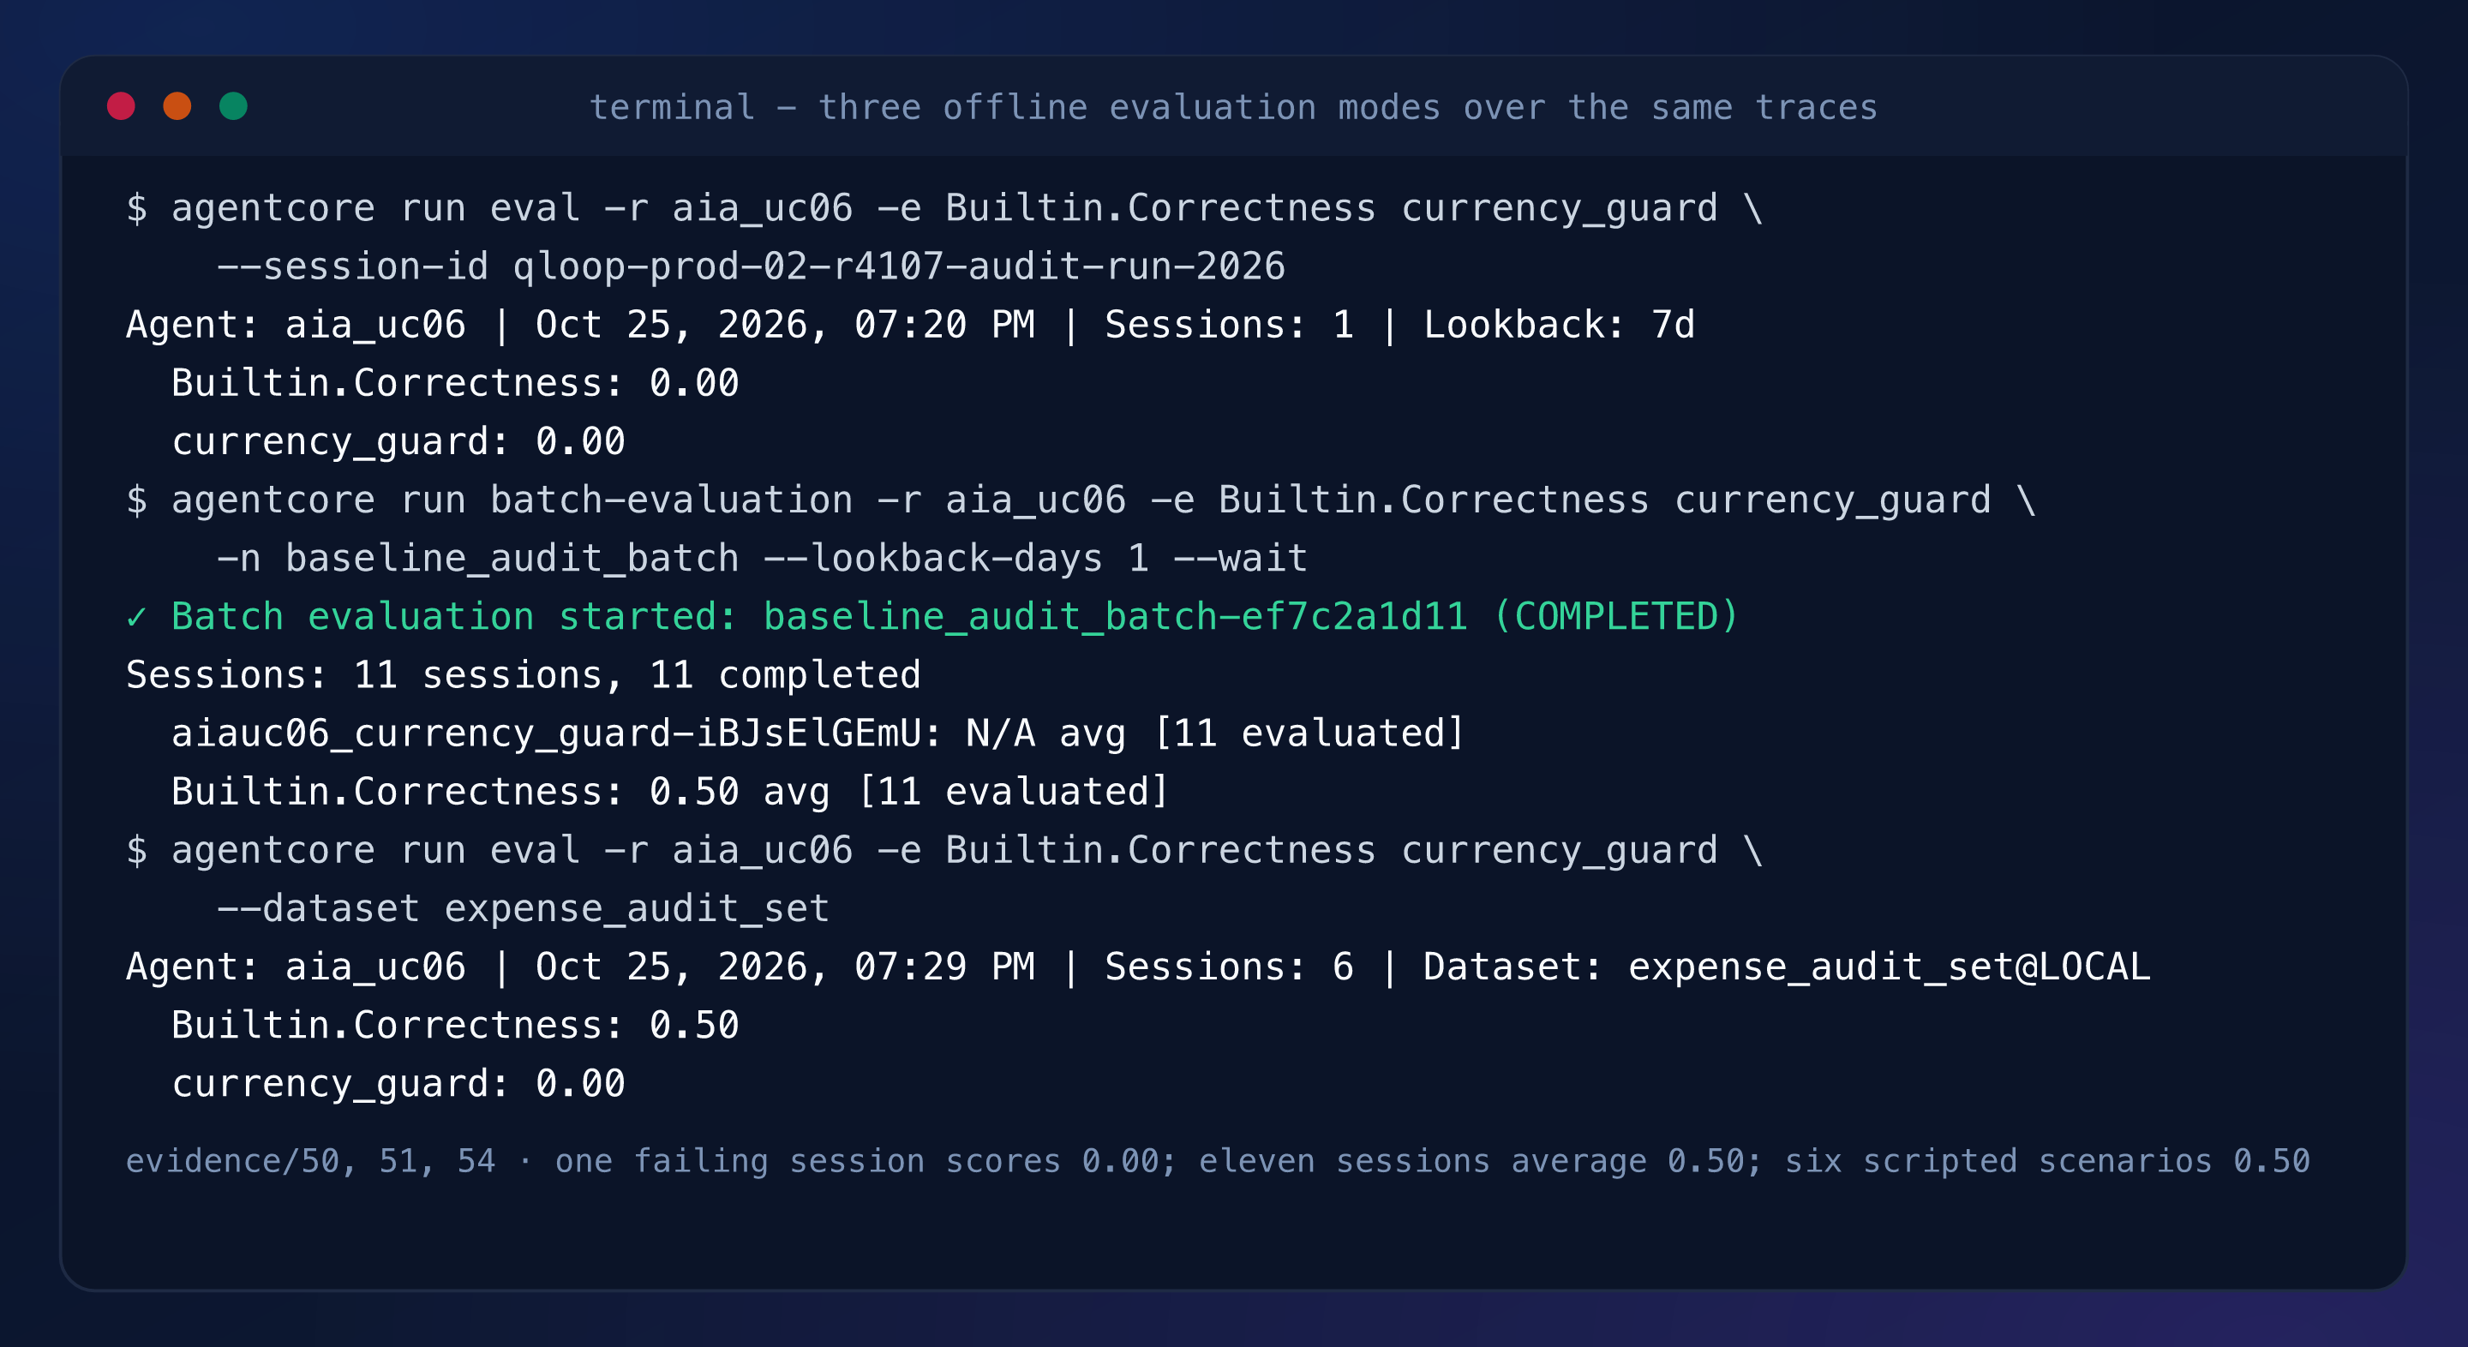Click 'Builtin.Correctness: 0.00' result
The height and width of the screenshot is (1347, 2468).
455,383
